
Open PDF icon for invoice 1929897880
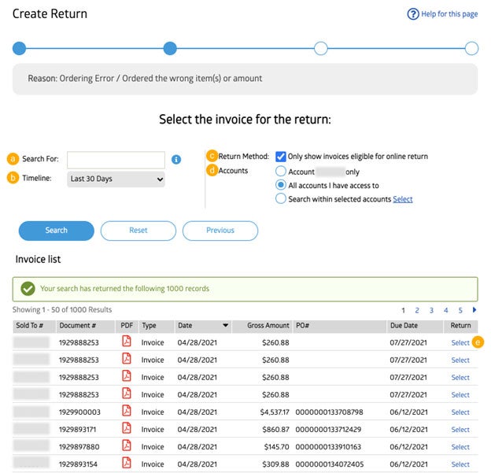pos(127,446)
